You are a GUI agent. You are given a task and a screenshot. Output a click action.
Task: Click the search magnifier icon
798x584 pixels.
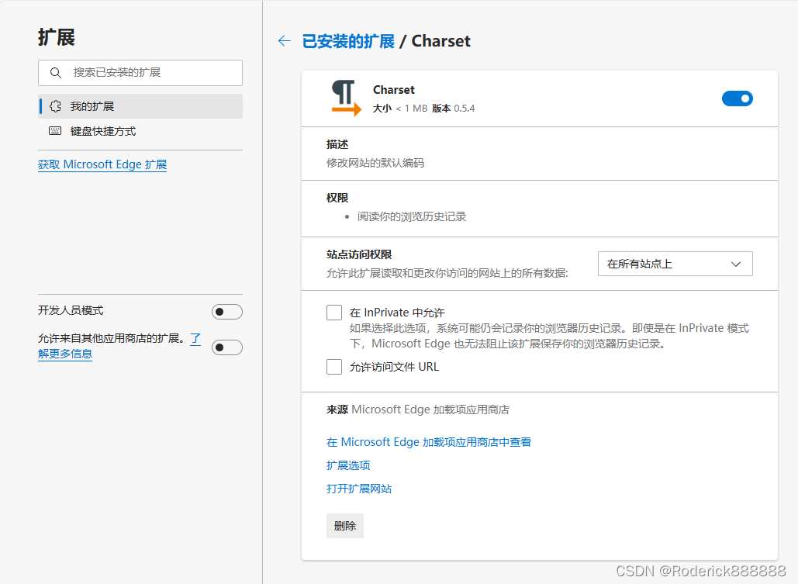point(56,73)
